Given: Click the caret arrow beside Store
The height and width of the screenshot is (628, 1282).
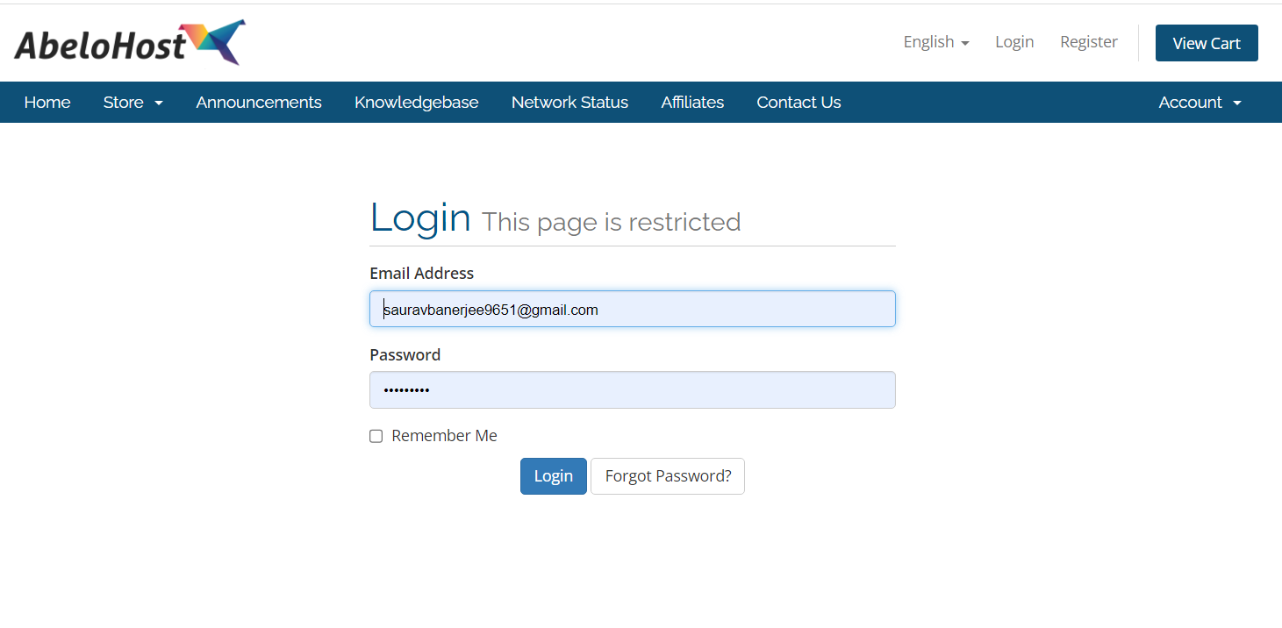Looking at the screenshot, I should click(159, 103).
